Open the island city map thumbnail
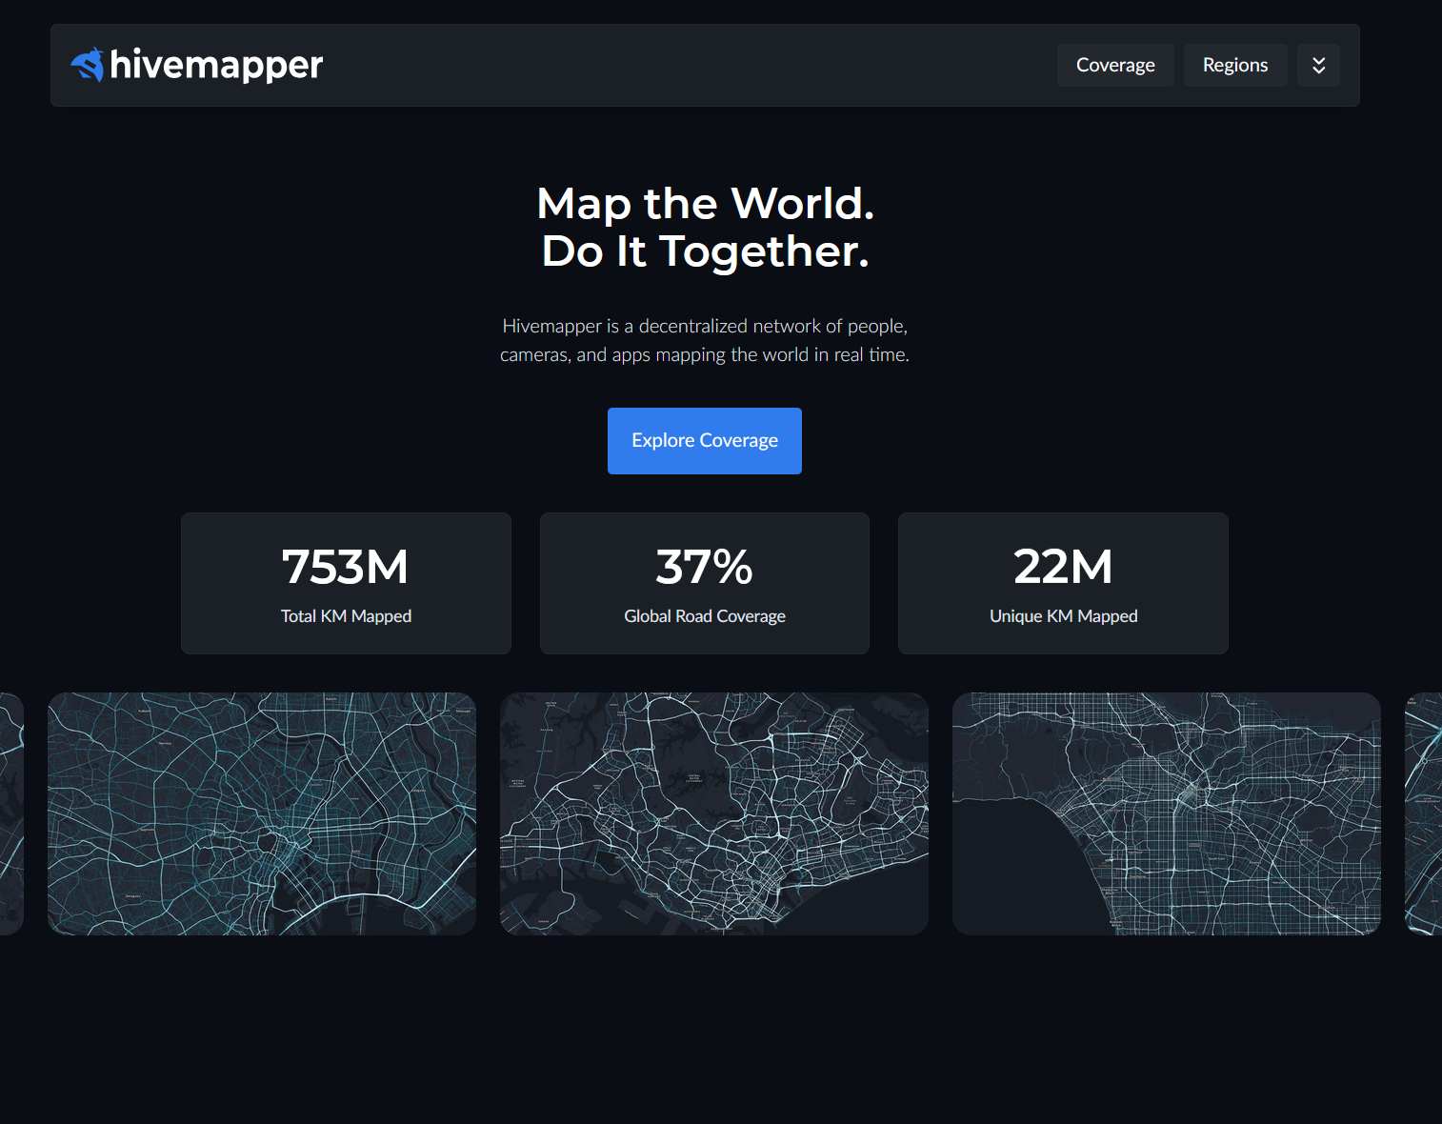Image resolution: width=1442 pixels, height=1124 pixels. click(x=714, y=813)
